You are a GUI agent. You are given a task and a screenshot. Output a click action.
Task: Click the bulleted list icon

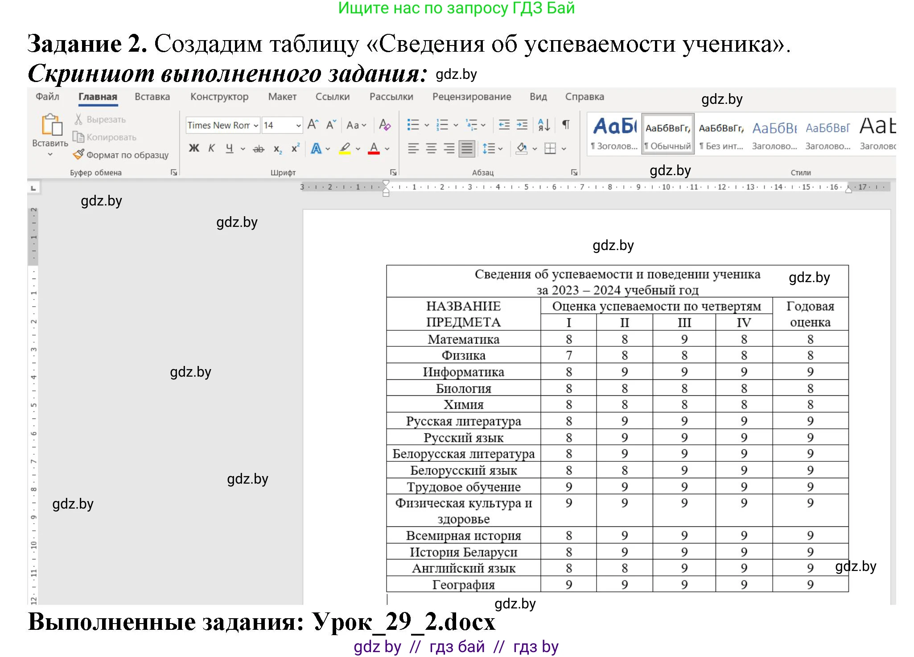tap(413, 124)
